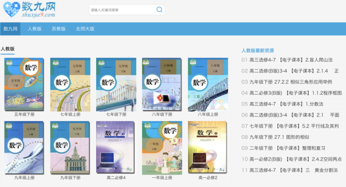Open the 七年级上册 textbook cover
Image resolution: width=346 pixels, height=187 pixels.
point(70,84)
